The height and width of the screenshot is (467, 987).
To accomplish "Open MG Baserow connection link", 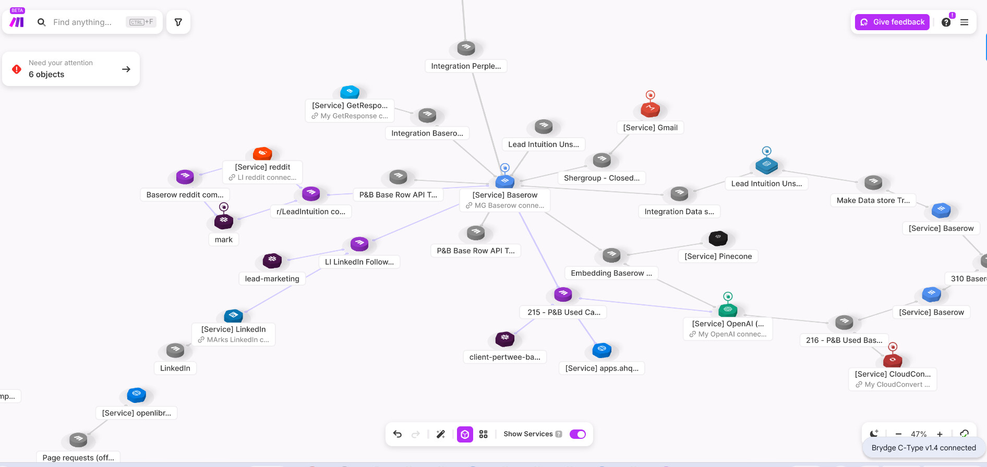I will (504, 205).
